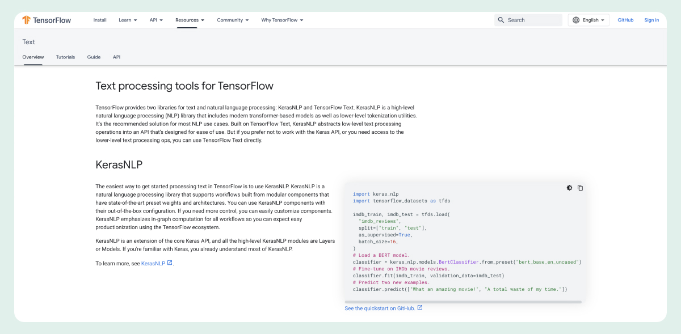The image size is (681, 334).
Task: Click external link icon beside KerasNLP
Action: coord(170,263)
